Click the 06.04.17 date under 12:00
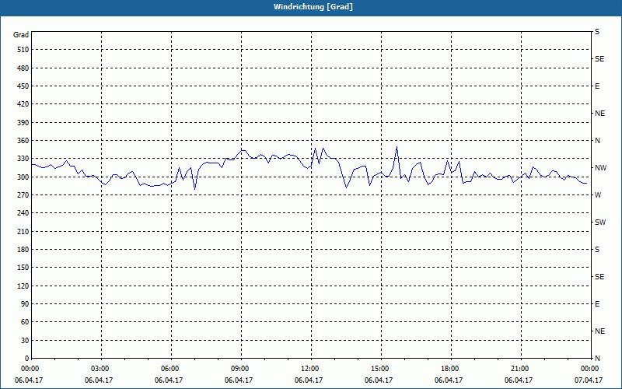622x389 pixels. (309, 380)
